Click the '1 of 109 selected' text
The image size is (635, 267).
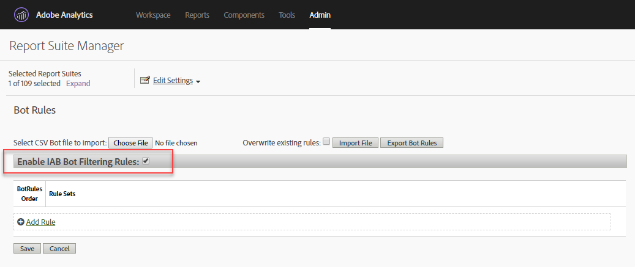tap(34, 84)
